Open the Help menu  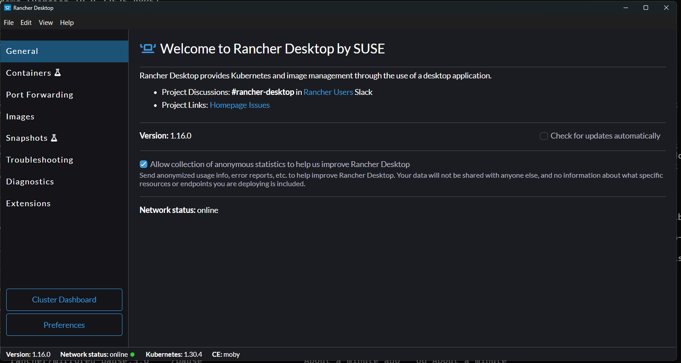pyautogui.click(x=67, y=23)
